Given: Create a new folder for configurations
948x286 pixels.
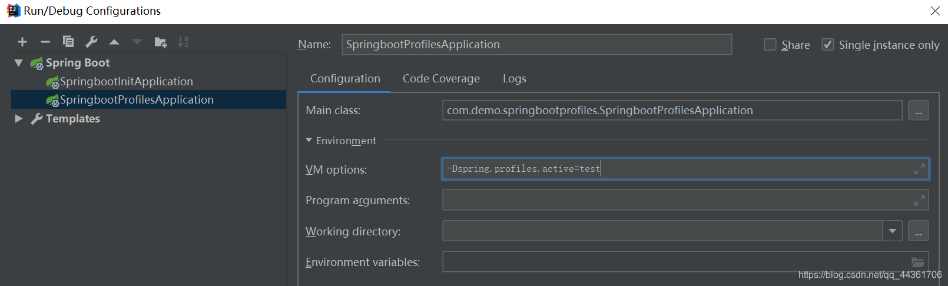Looking at the screenshot, I should point(161,42).
